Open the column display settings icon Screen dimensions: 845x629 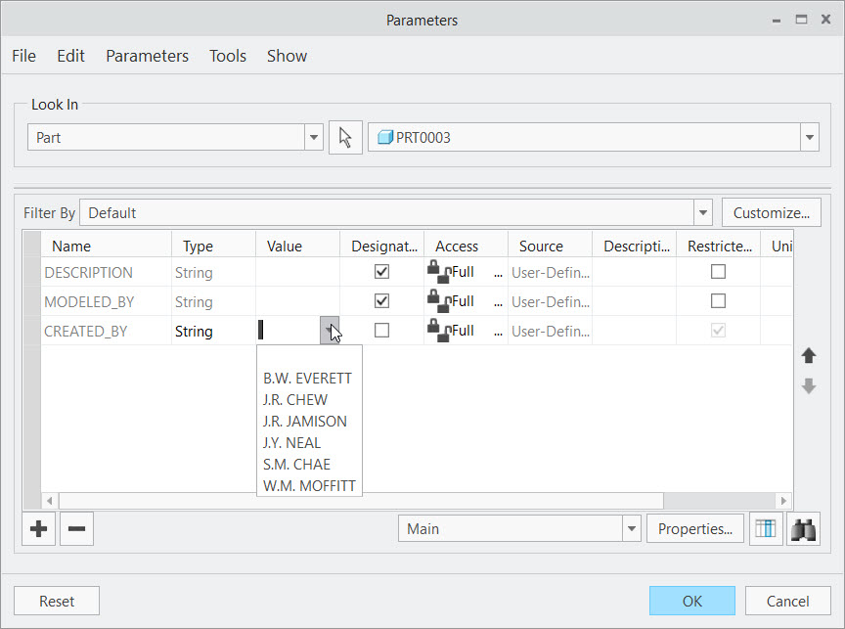766,528
